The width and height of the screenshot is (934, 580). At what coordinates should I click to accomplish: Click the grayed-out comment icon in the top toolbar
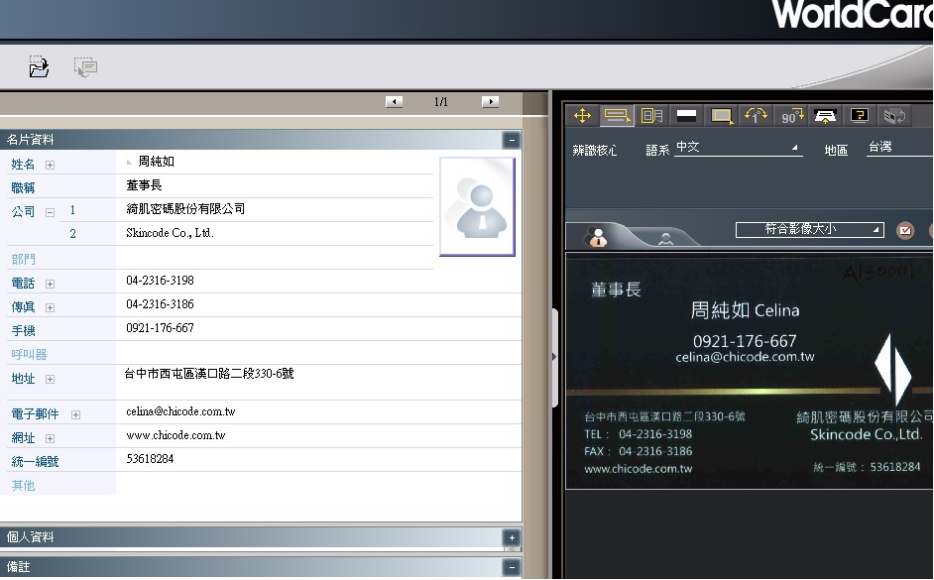point(86,66)
